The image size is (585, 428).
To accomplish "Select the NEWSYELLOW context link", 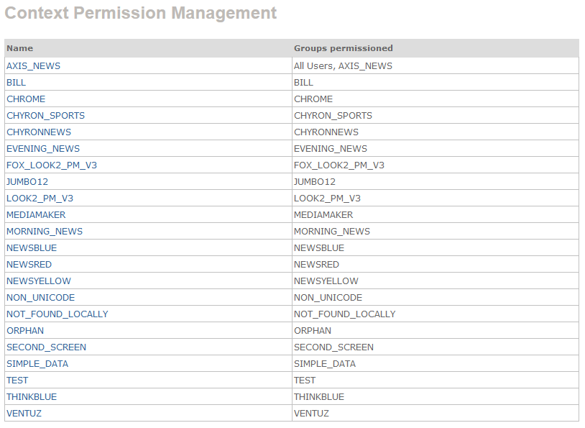I will (39, 281).
